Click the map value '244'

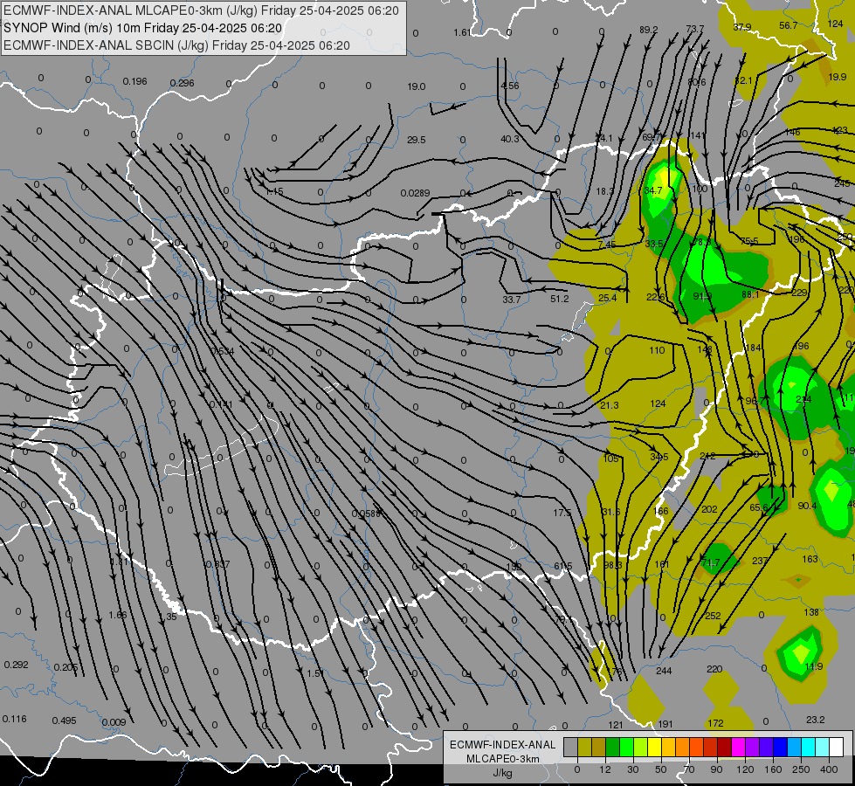[x=664, y=671]
